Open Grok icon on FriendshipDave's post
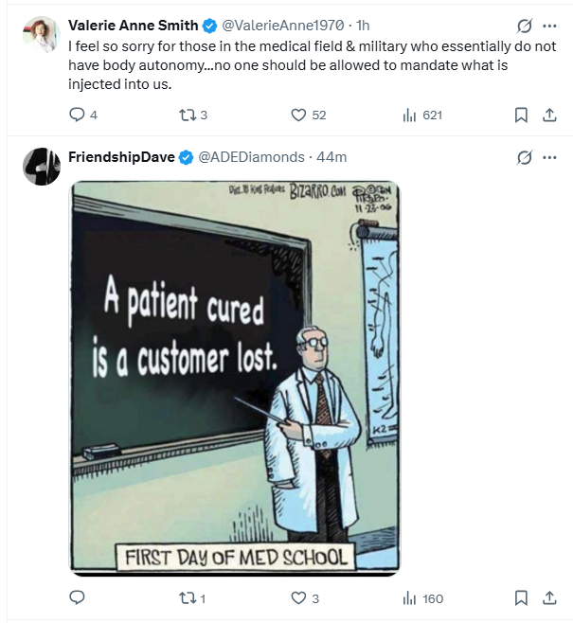 [x=525, y=157]
